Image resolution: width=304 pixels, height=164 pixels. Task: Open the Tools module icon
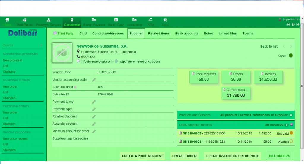click(x=165, y=20)
